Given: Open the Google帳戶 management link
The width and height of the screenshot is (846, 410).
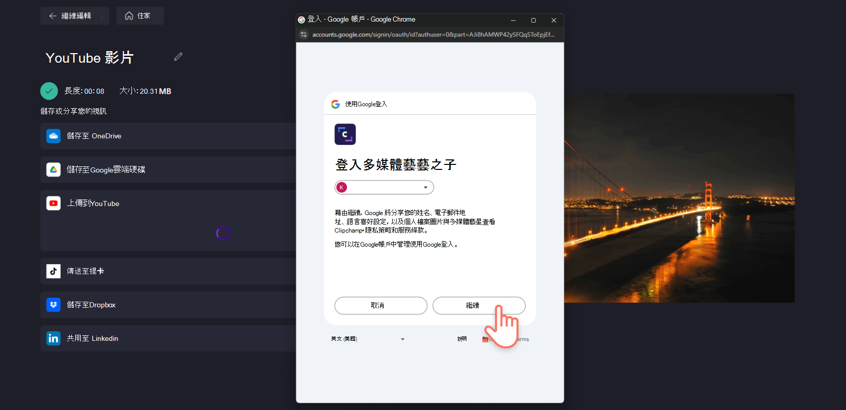Looking at the screenshot, I should 375,245.
